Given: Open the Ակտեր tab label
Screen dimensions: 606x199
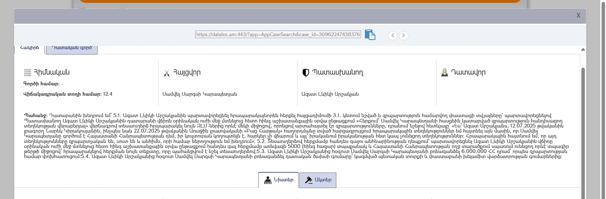Looking at the screenshot, I should click(x=323, y=180).
